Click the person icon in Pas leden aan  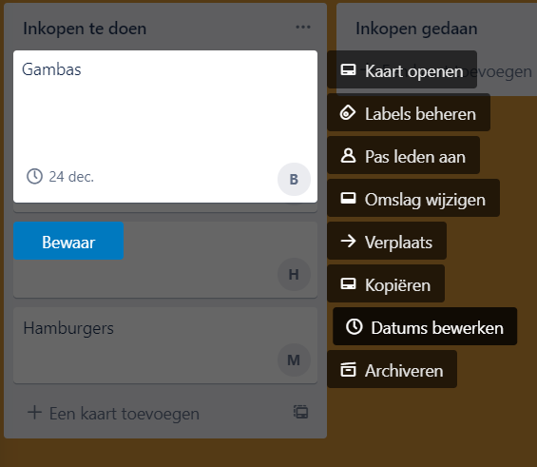pyautogui.click(x=348, y=156)
